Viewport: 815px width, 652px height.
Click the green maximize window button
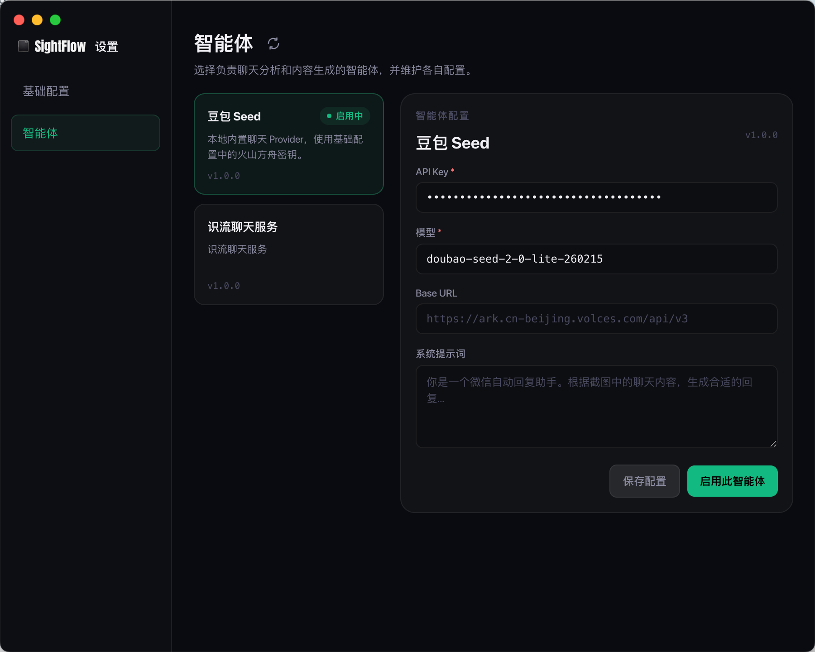pos(55,20)
